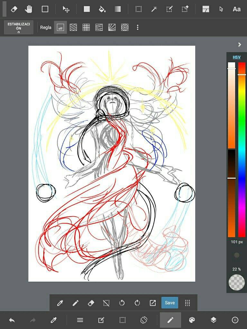Adjust the rainbow hue slider
The image size is (247, 329).
(242, 149)
